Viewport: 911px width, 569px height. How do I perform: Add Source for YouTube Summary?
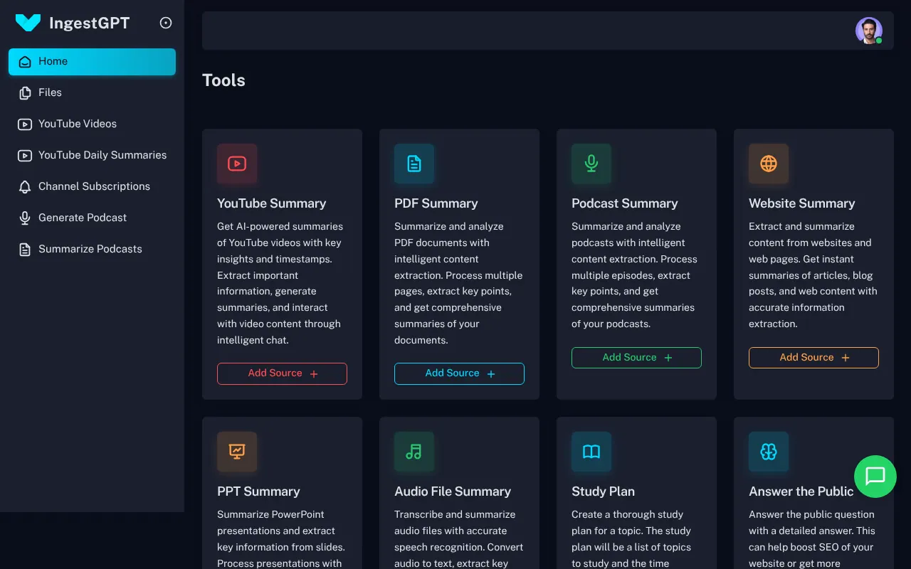[282, 373]
